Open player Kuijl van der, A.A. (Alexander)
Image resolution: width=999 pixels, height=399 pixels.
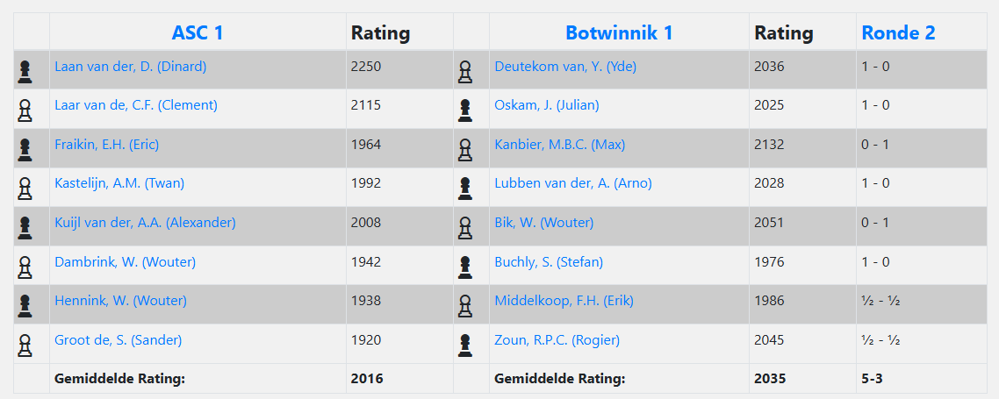click(145, 223)
